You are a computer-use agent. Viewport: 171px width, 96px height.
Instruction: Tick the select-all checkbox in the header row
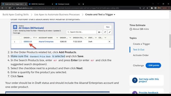[x=21, y=38]
